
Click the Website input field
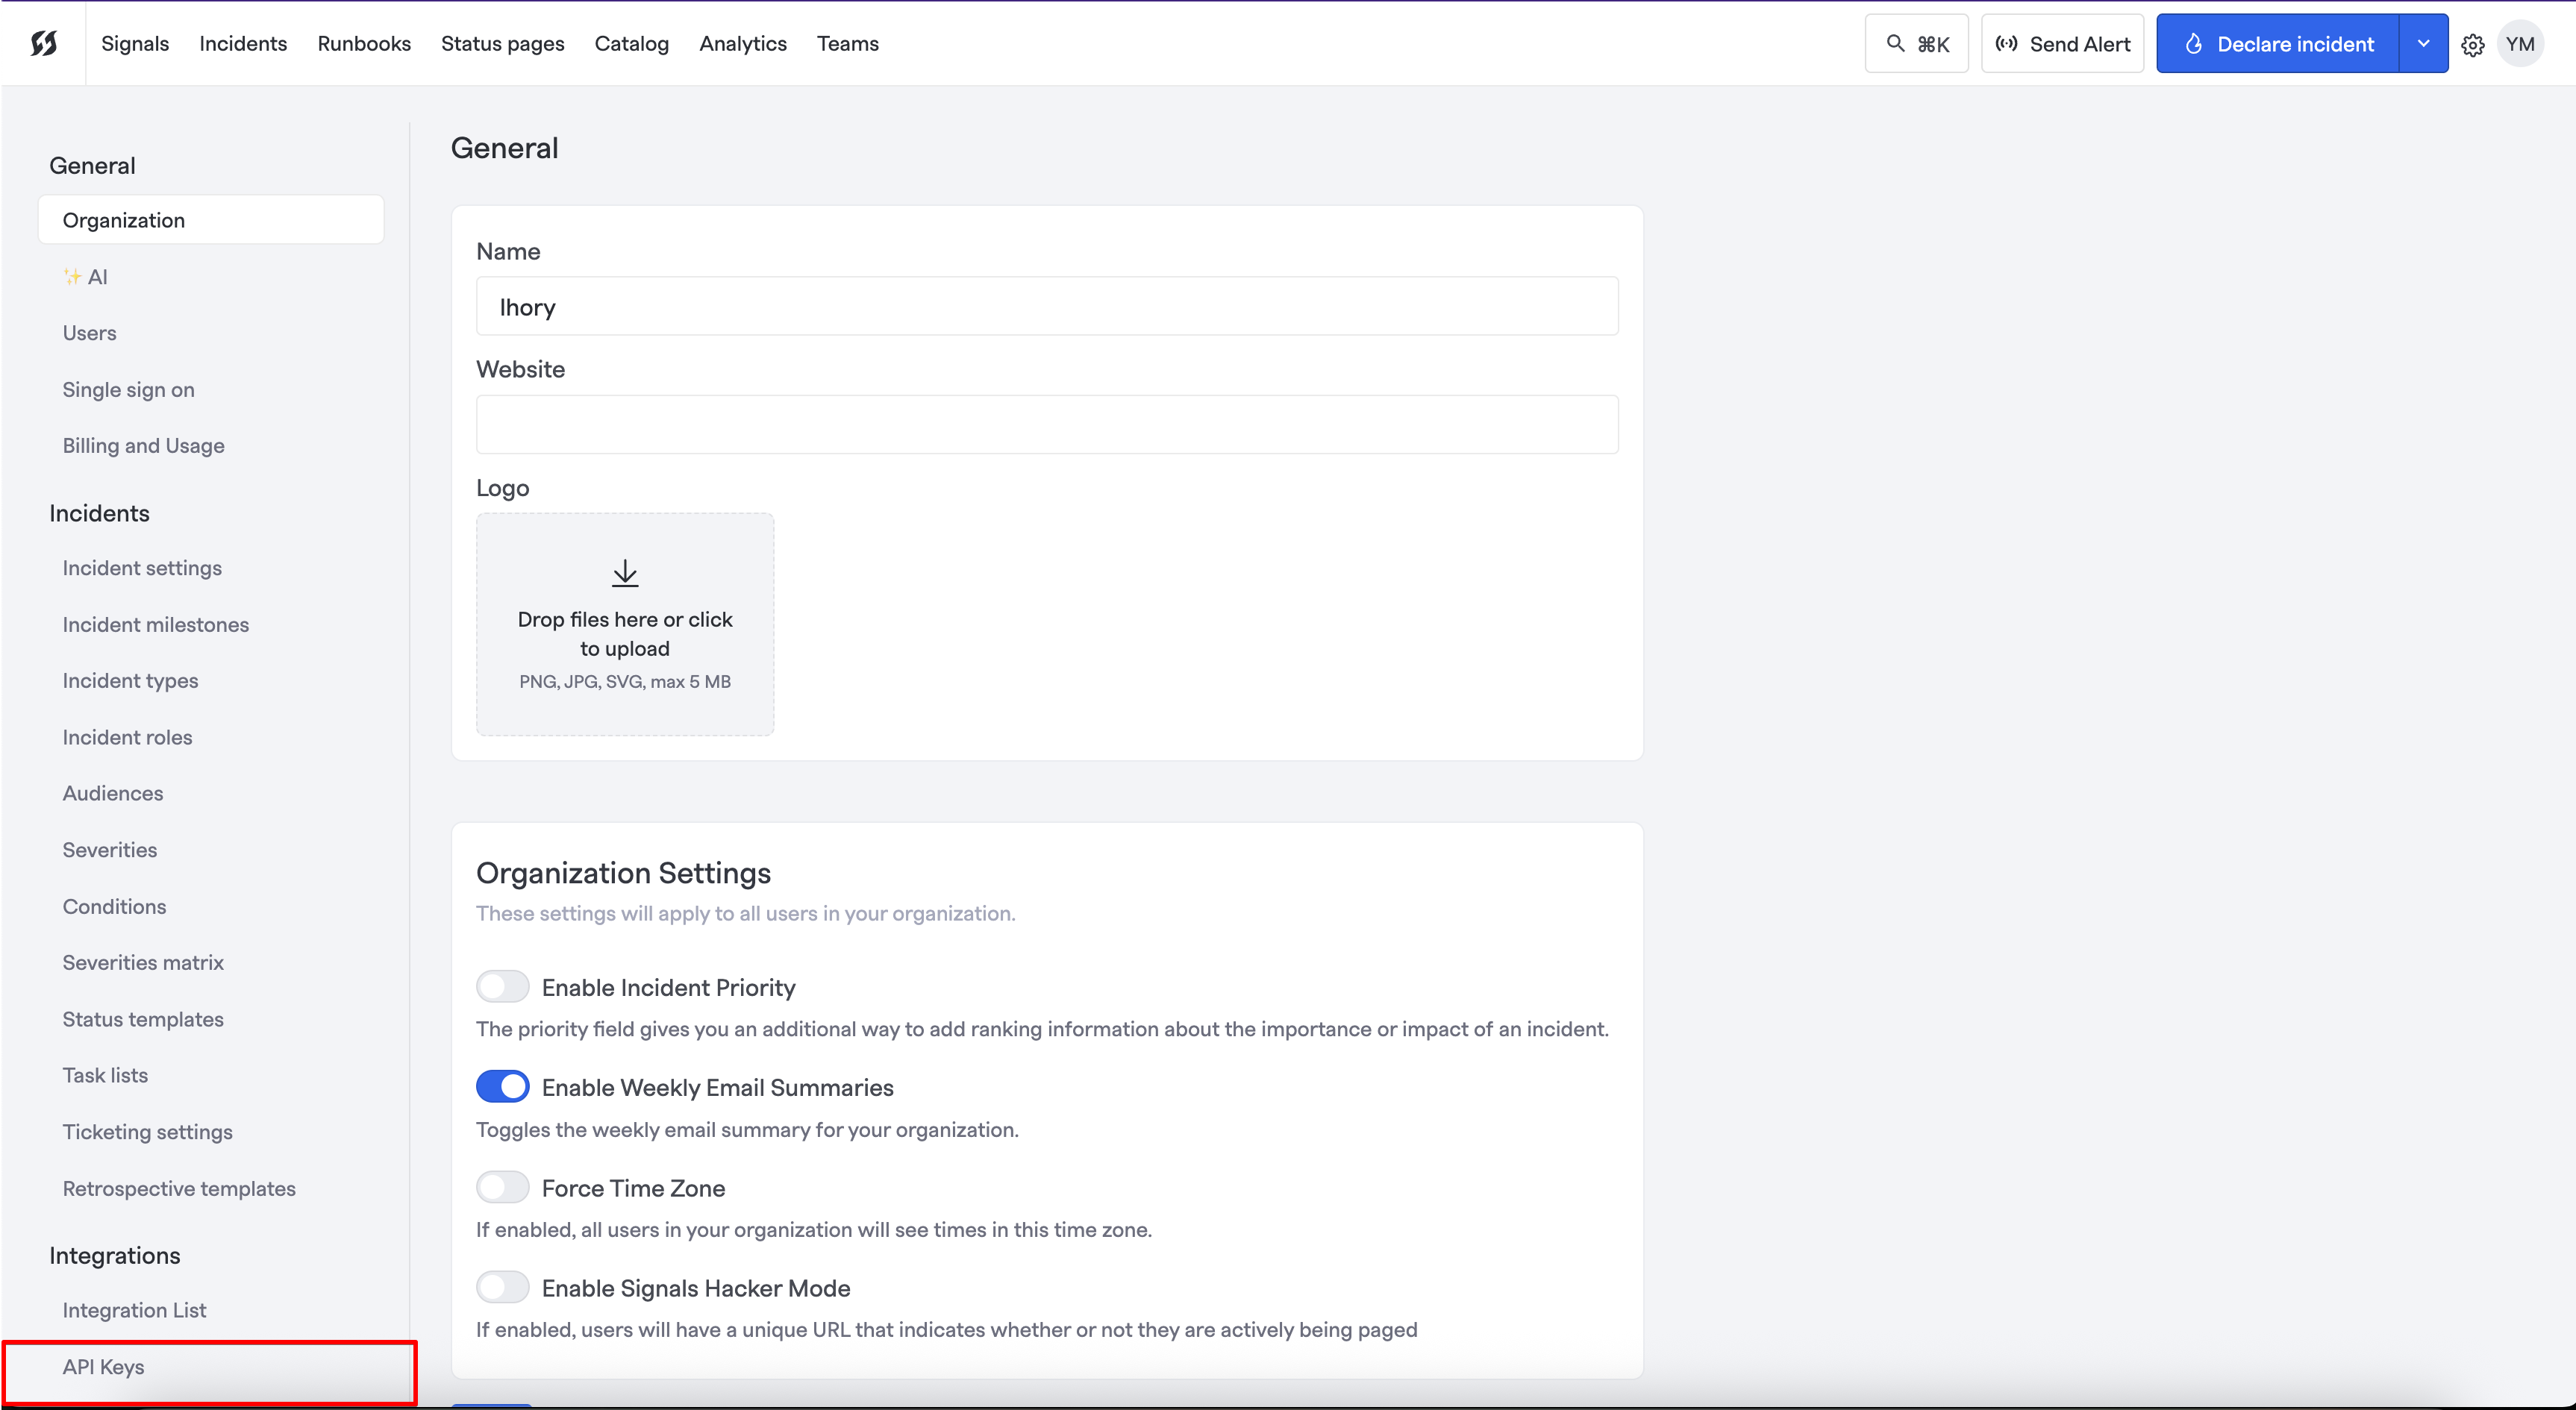(1046, 424)
